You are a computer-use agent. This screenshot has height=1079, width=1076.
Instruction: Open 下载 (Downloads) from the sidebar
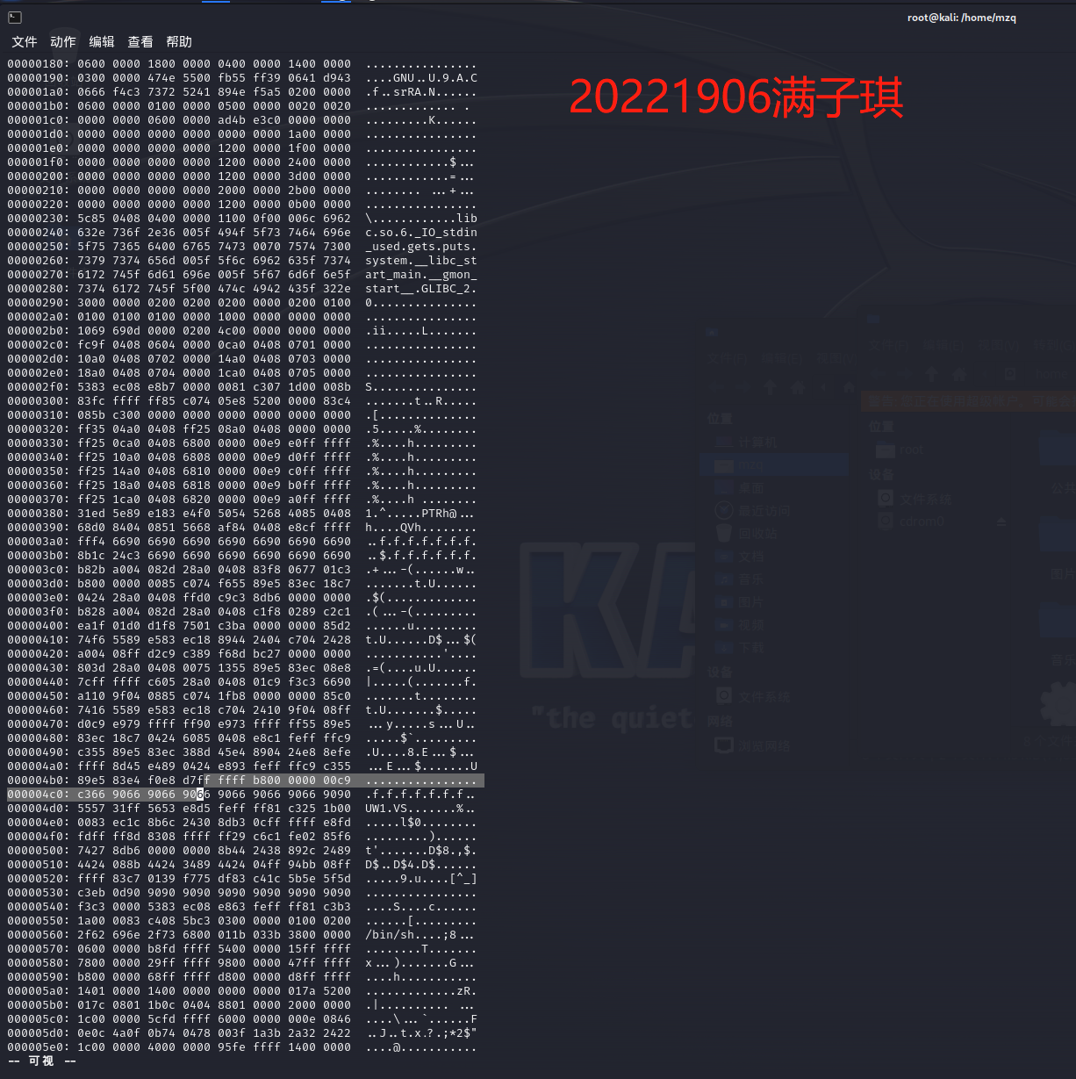point(751,647)
